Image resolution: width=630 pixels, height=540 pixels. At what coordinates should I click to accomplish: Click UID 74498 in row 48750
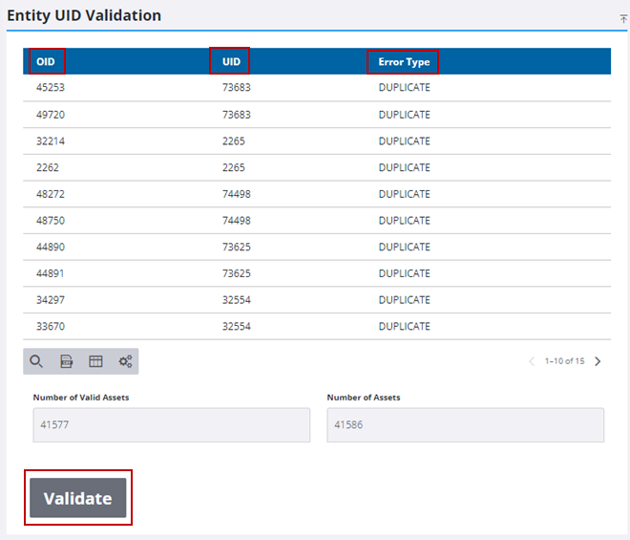point(237,221)
